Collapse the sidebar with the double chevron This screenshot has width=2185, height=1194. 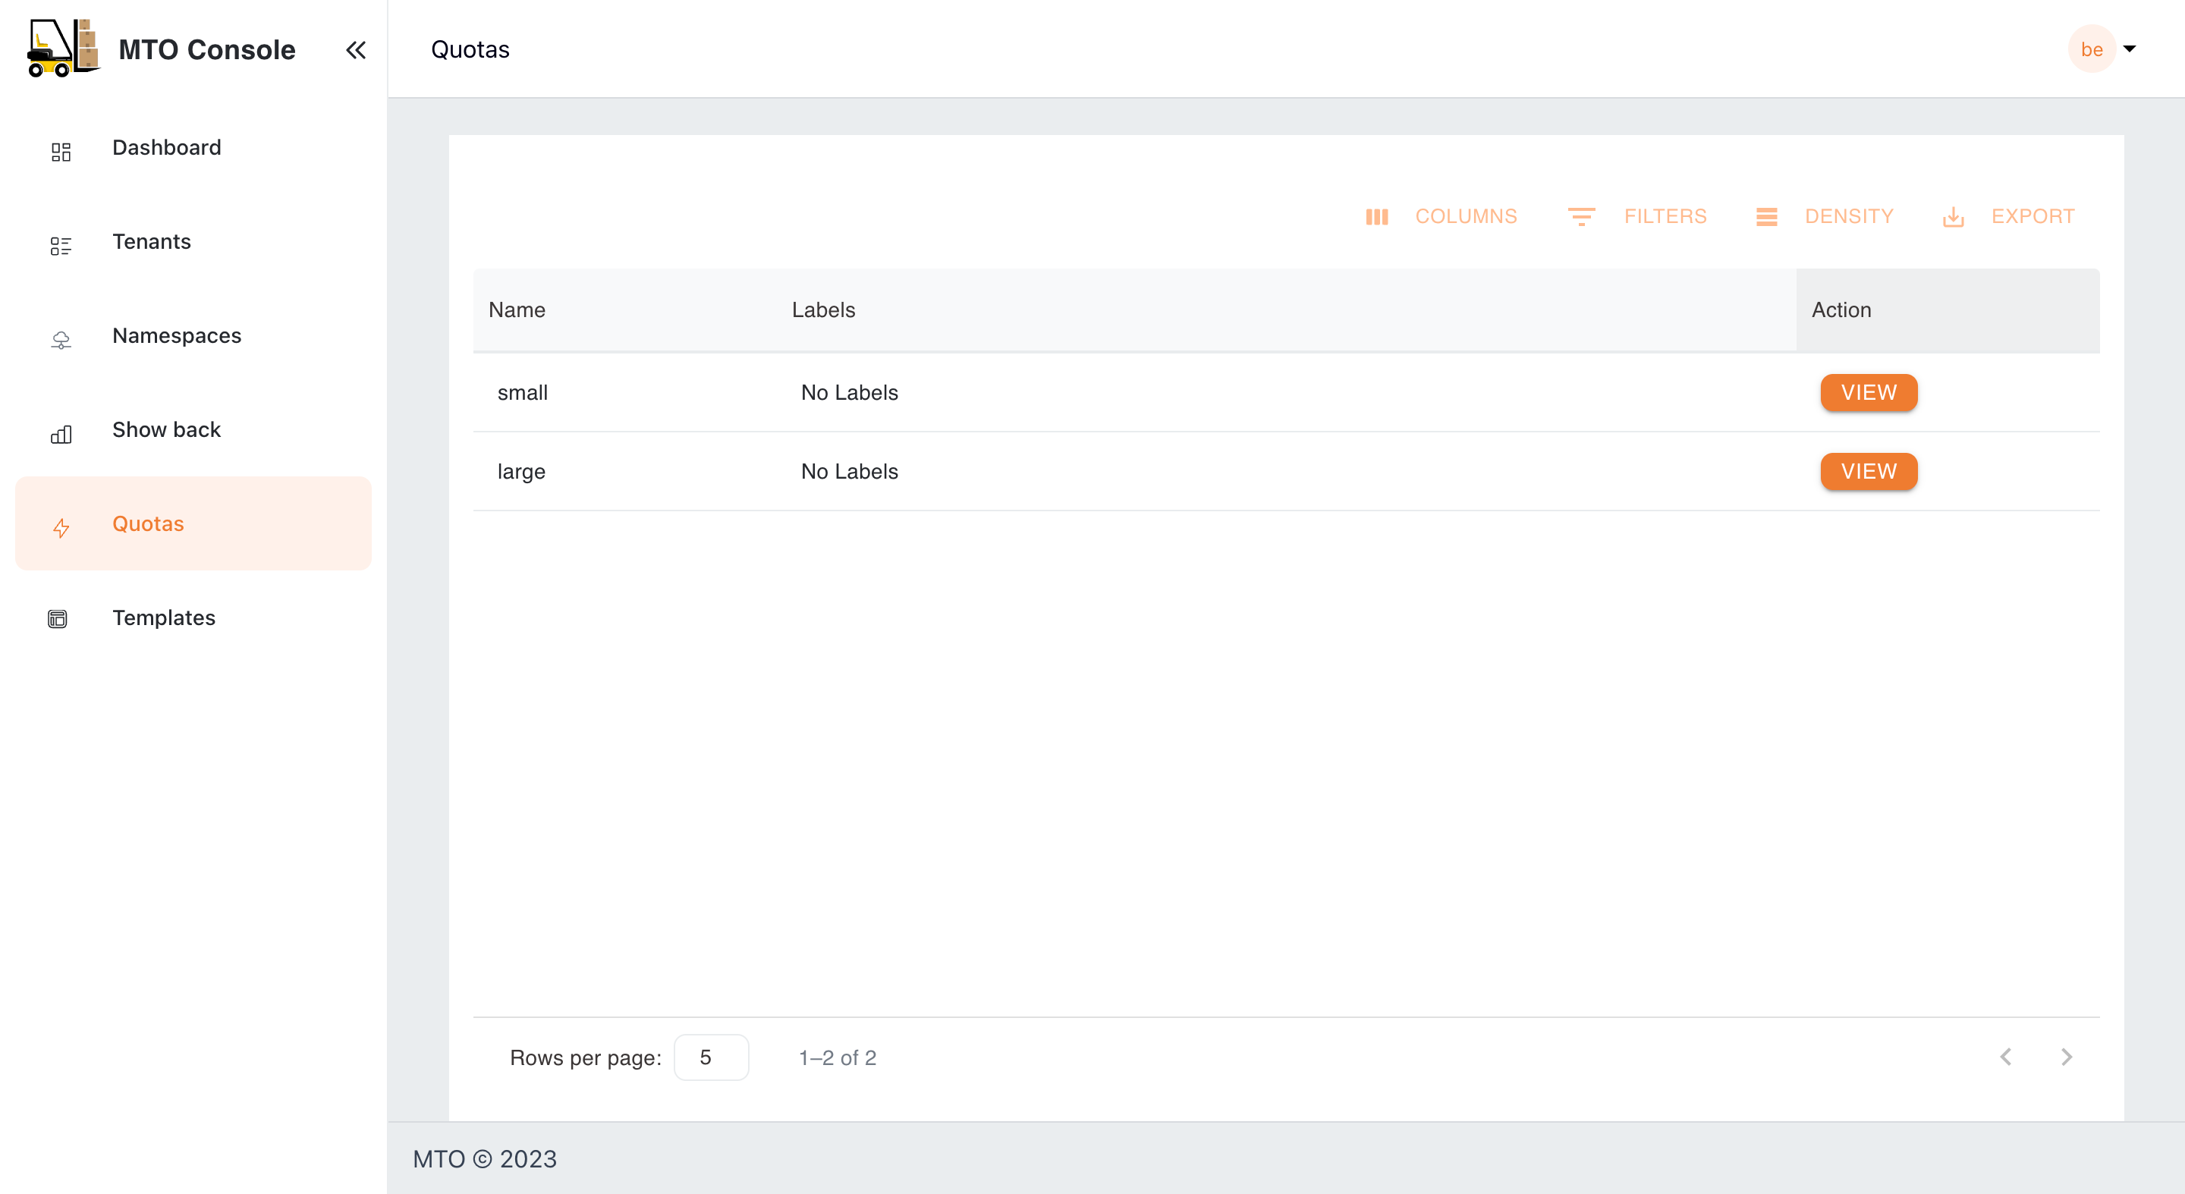pos(355,50)
